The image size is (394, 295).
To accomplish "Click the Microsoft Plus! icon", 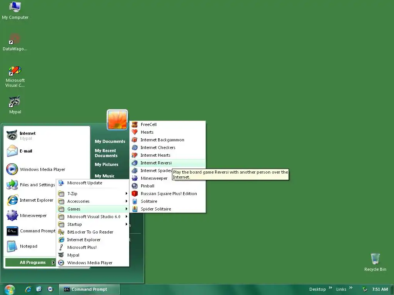I will [61, 247].
